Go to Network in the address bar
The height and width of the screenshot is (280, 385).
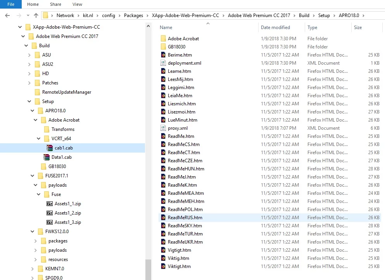[65, 15]
